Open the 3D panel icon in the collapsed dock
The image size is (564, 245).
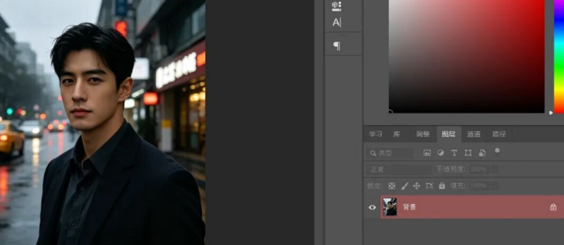point(336,6)
